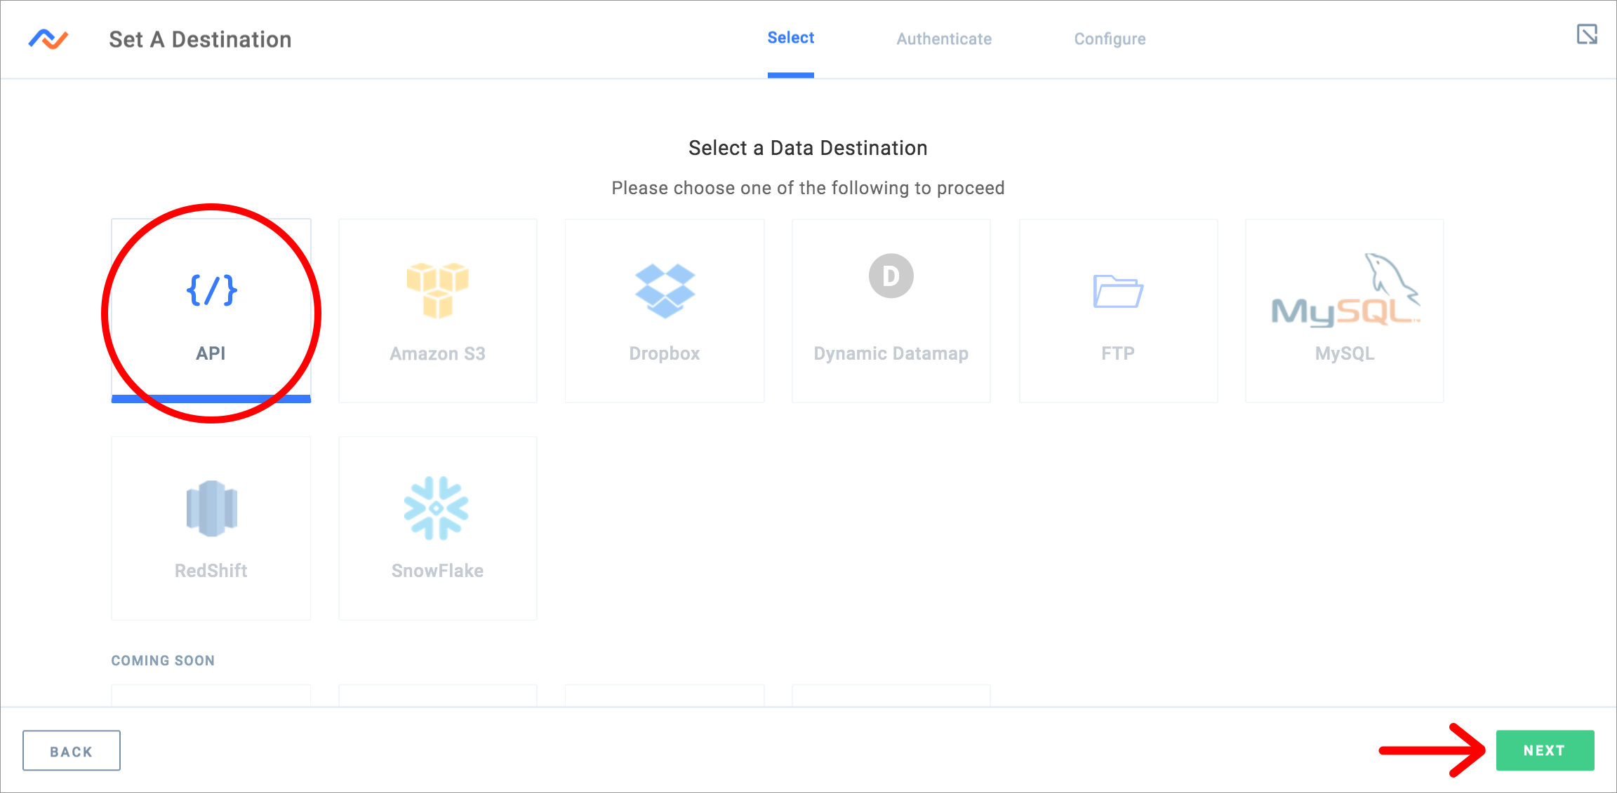Pick the Dropbox logo icon
This screenshot has height=793, width=1617.
coord(665,291)
